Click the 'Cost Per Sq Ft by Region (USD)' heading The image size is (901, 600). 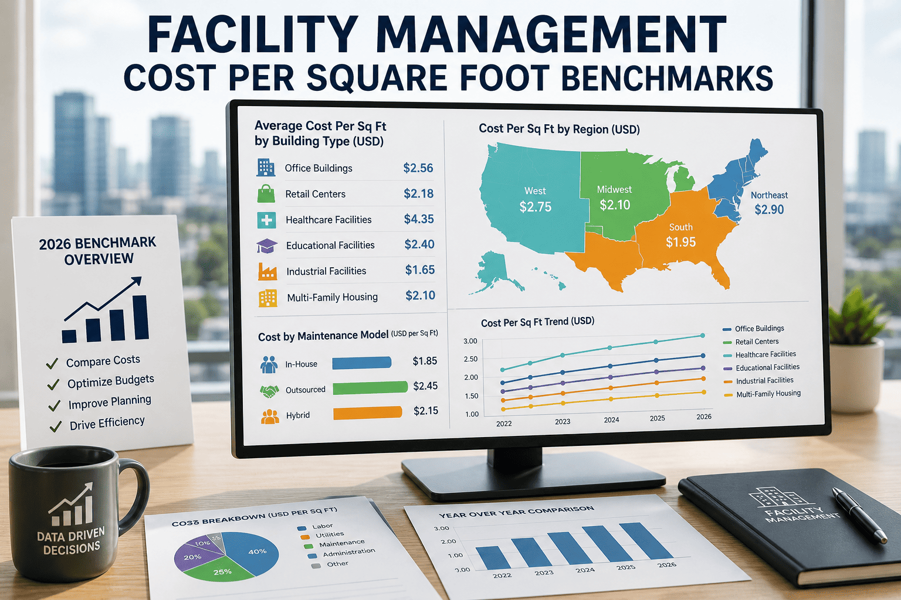pyautogui.click(x=559, y=129)
